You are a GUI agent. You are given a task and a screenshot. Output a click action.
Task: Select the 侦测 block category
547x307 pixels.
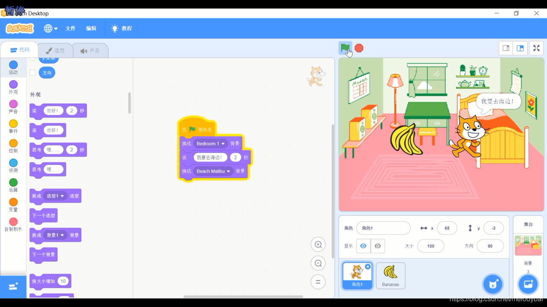(13, 166)
